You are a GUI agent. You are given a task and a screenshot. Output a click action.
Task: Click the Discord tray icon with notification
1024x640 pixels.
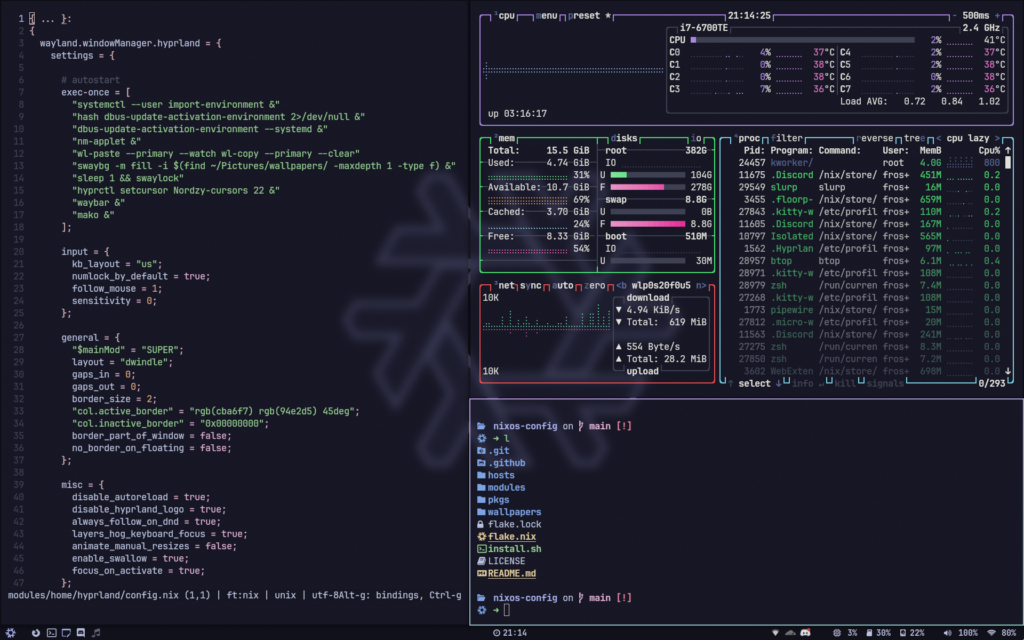click(805, 633)
